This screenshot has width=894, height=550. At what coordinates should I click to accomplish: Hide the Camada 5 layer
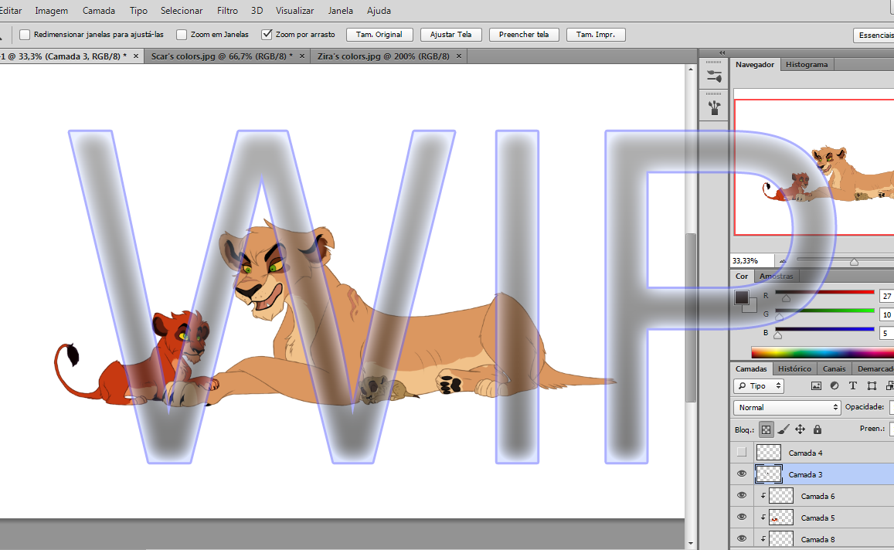pyautogui.click(x=741, y=518)
